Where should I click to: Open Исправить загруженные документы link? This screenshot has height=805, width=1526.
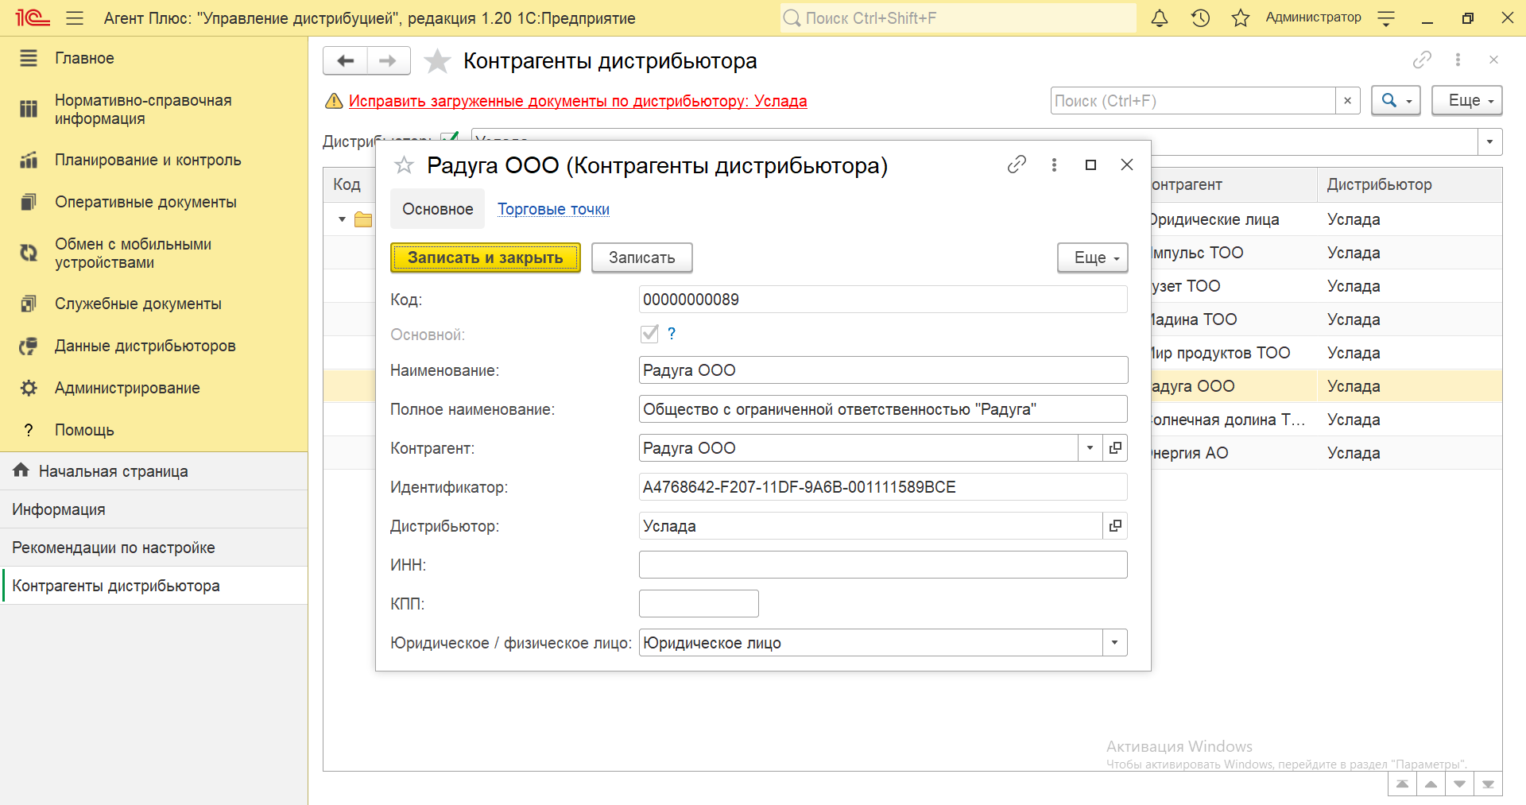click(x=578, y=101)
